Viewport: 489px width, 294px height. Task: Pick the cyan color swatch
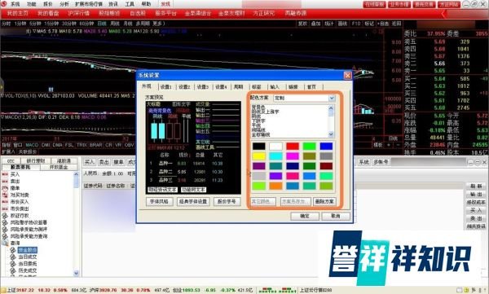[x=275, y=156]
